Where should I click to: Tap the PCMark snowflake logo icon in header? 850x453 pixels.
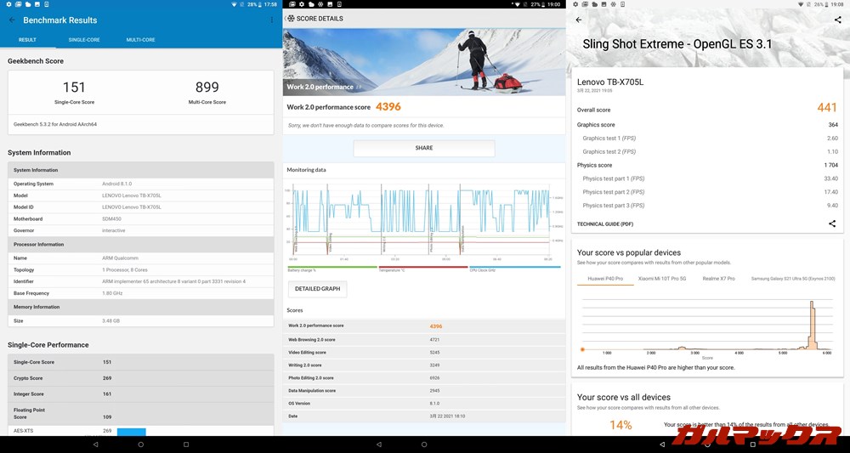(x=291, y=19)
